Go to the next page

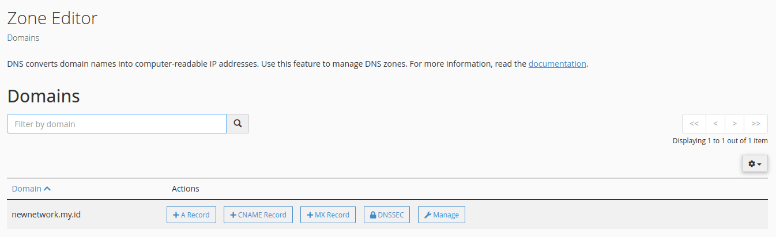(x=734, y=124)
